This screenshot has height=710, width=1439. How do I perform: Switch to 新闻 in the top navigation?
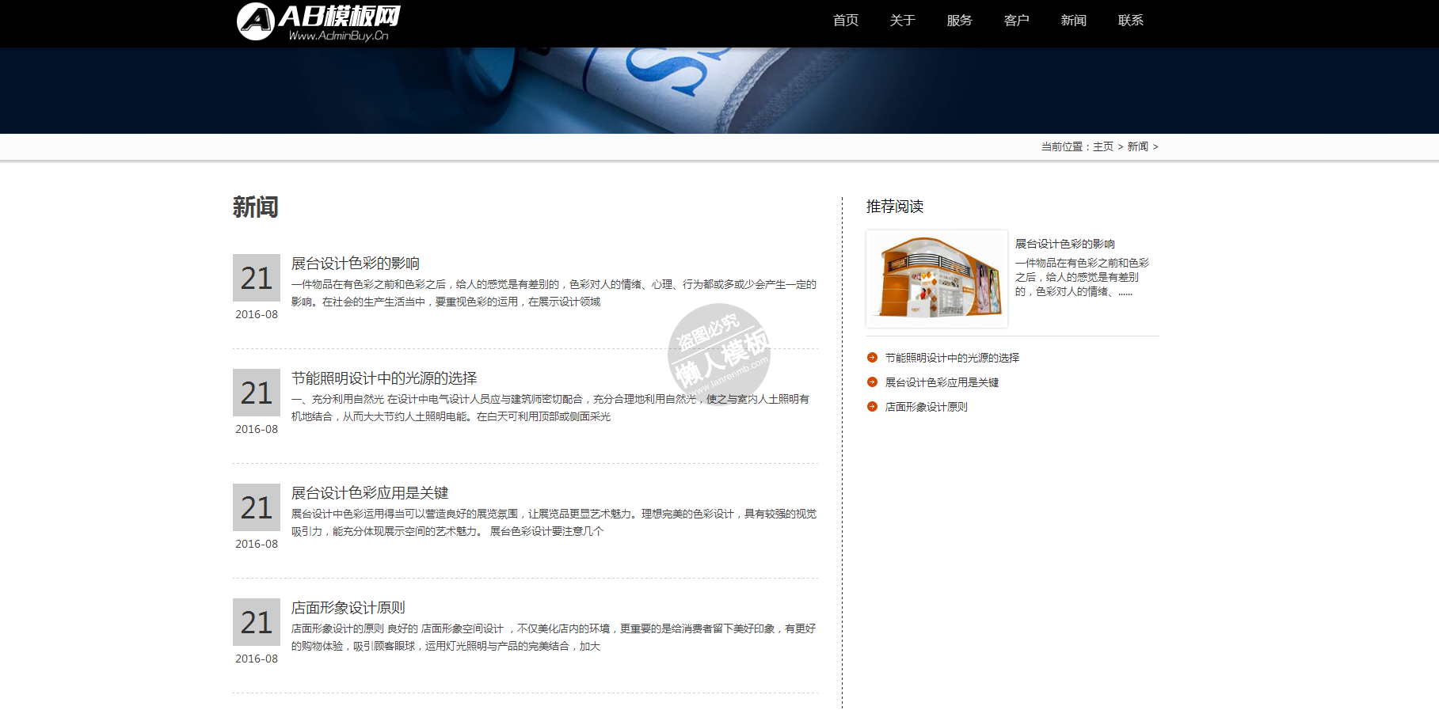pyautogui.click(x=1073, y=21)
